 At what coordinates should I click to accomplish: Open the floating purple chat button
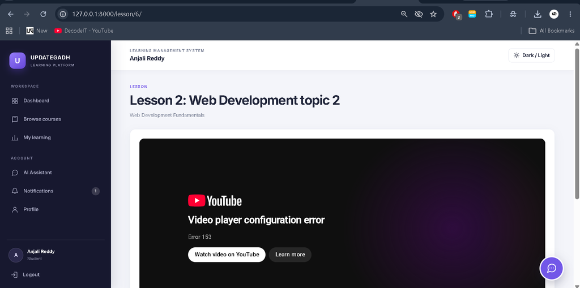pyautogui.click(x=551, y=268)
